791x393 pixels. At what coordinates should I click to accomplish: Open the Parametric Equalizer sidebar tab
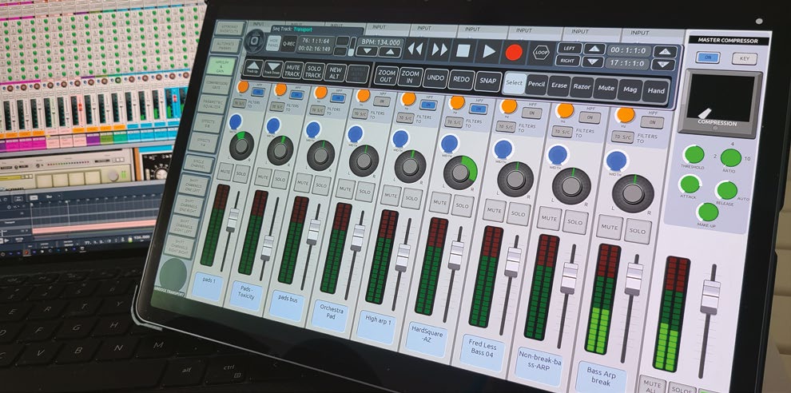[213, 105]
